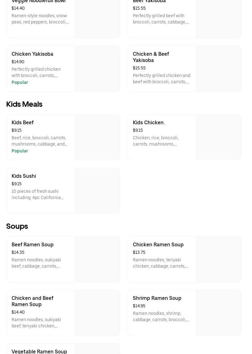Image resolution: width=252 pixels, height=354 pixels.
Task: Open the Shrimp Ramen Soup title
Action: click(x=157, y=298)
